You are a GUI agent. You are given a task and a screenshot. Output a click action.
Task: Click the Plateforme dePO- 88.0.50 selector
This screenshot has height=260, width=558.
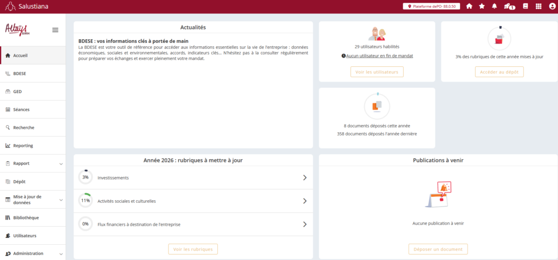tap(432, 7)
